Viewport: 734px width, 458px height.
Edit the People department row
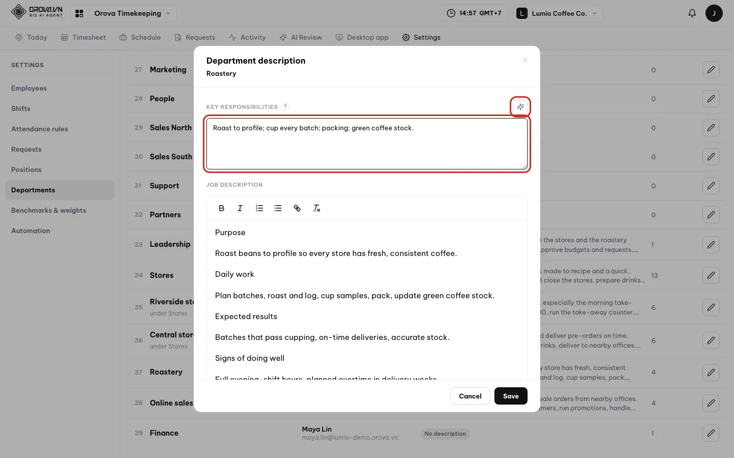pyautogui.click(x=711, y=99)
